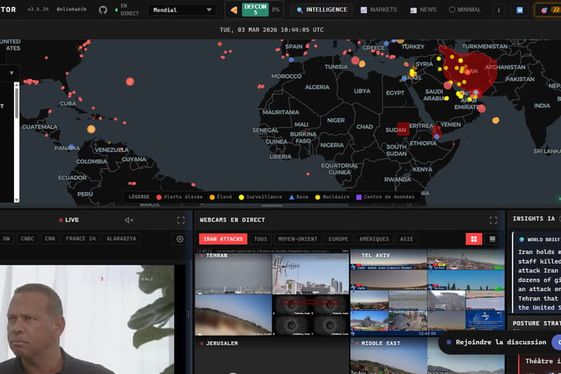Filter webcams by Moyen-Orient
The height and width of the screenshot is (374, 561).
(297, 239)
